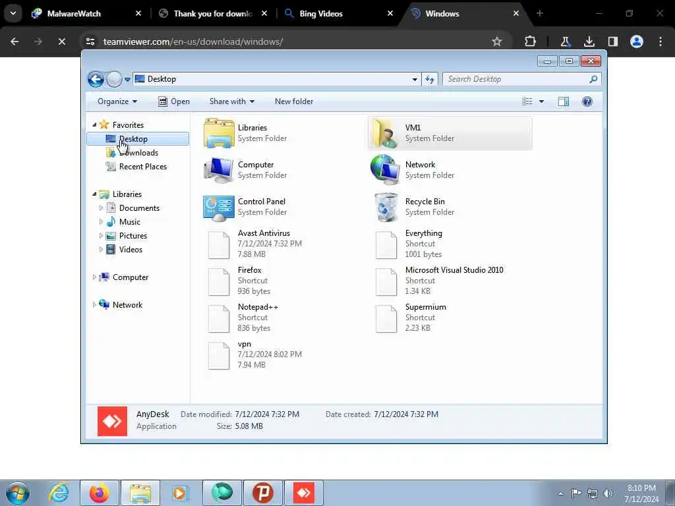The height and width of the screenshot is (506, 675).
Task: Click the change view icon
Action: (527, 101)
